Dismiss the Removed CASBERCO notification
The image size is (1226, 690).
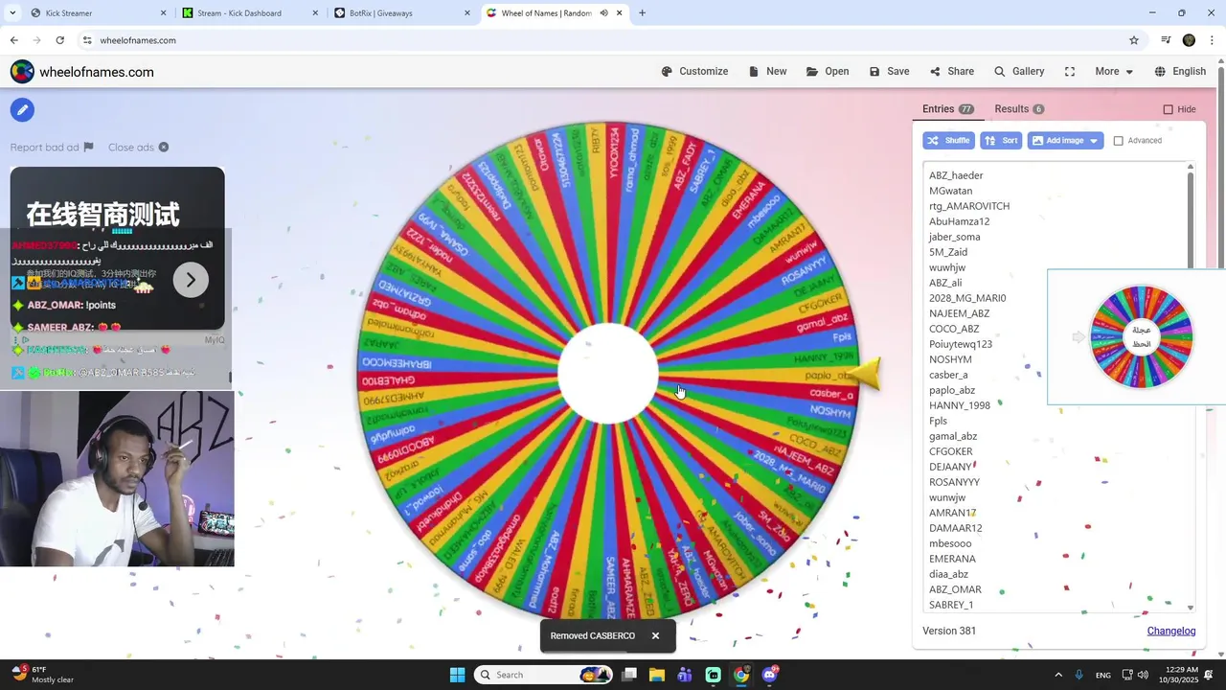tap(655, 635)
